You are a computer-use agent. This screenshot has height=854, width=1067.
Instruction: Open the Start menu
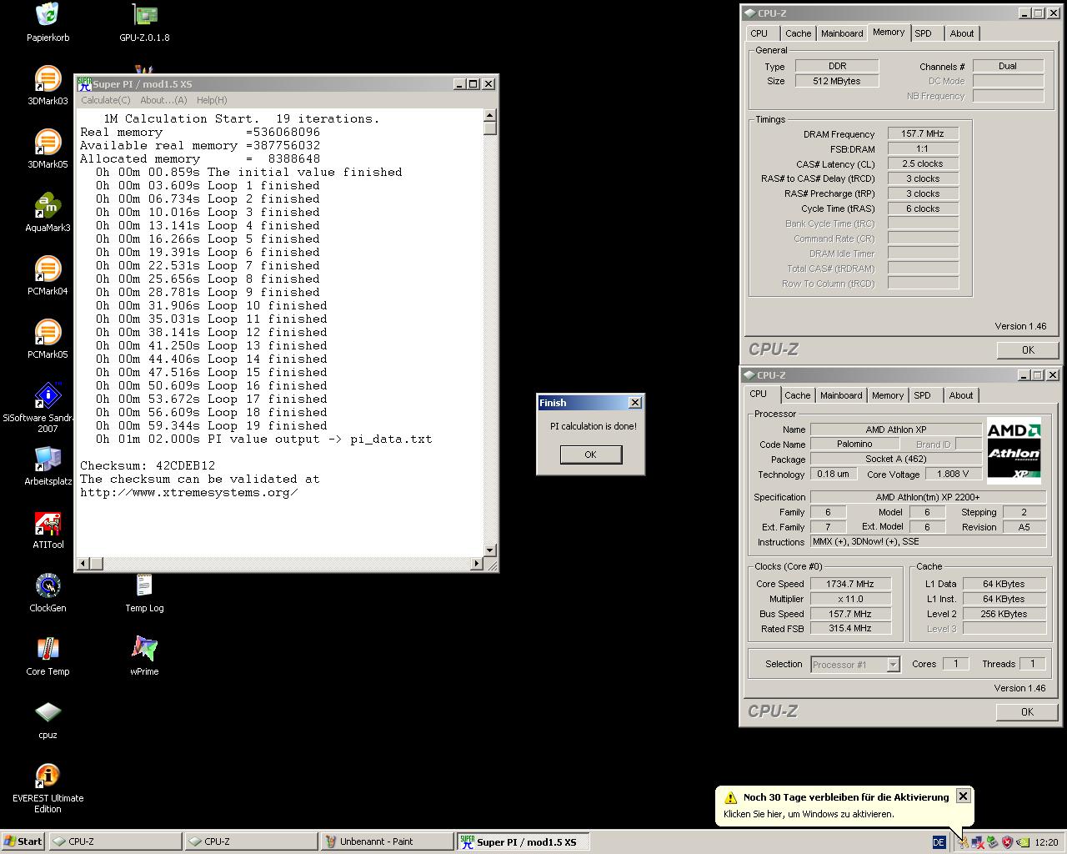pyautogui.click(x=23, y=841)
